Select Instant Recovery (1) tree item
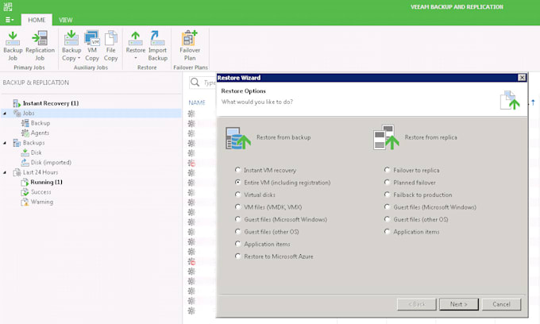Viewport: 540px width, 324px height. 51,103
